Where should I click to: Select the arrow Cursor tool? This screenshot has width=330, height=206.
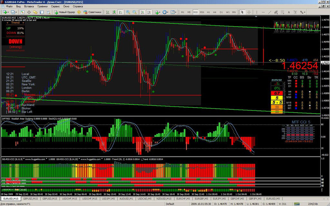click(242, 12)
